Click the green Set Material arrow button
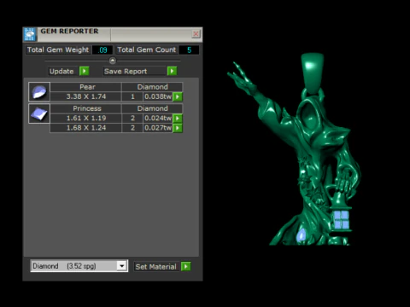The height and width of the screenshot is (307, 410). tap(186, 267)
